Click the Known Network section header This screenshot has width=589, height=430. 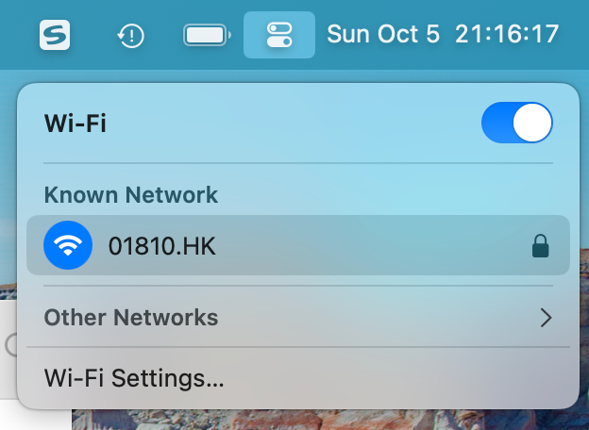click(130, 195)
